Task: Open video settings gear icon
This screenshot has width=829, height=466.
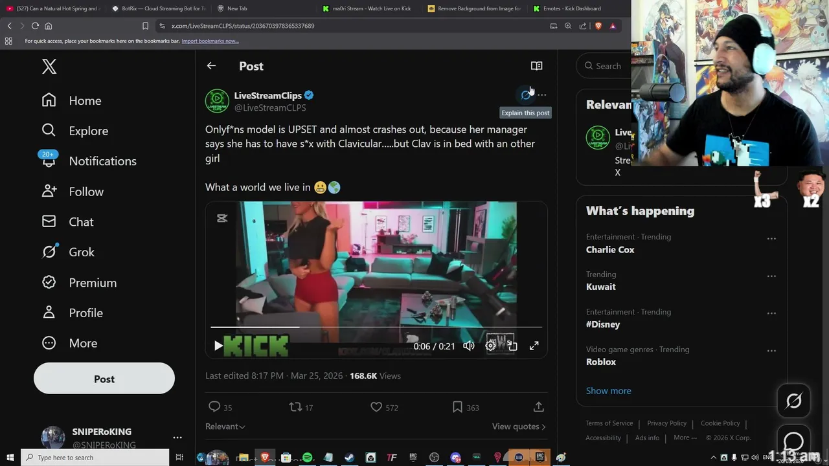Action: tap(491, 346)
